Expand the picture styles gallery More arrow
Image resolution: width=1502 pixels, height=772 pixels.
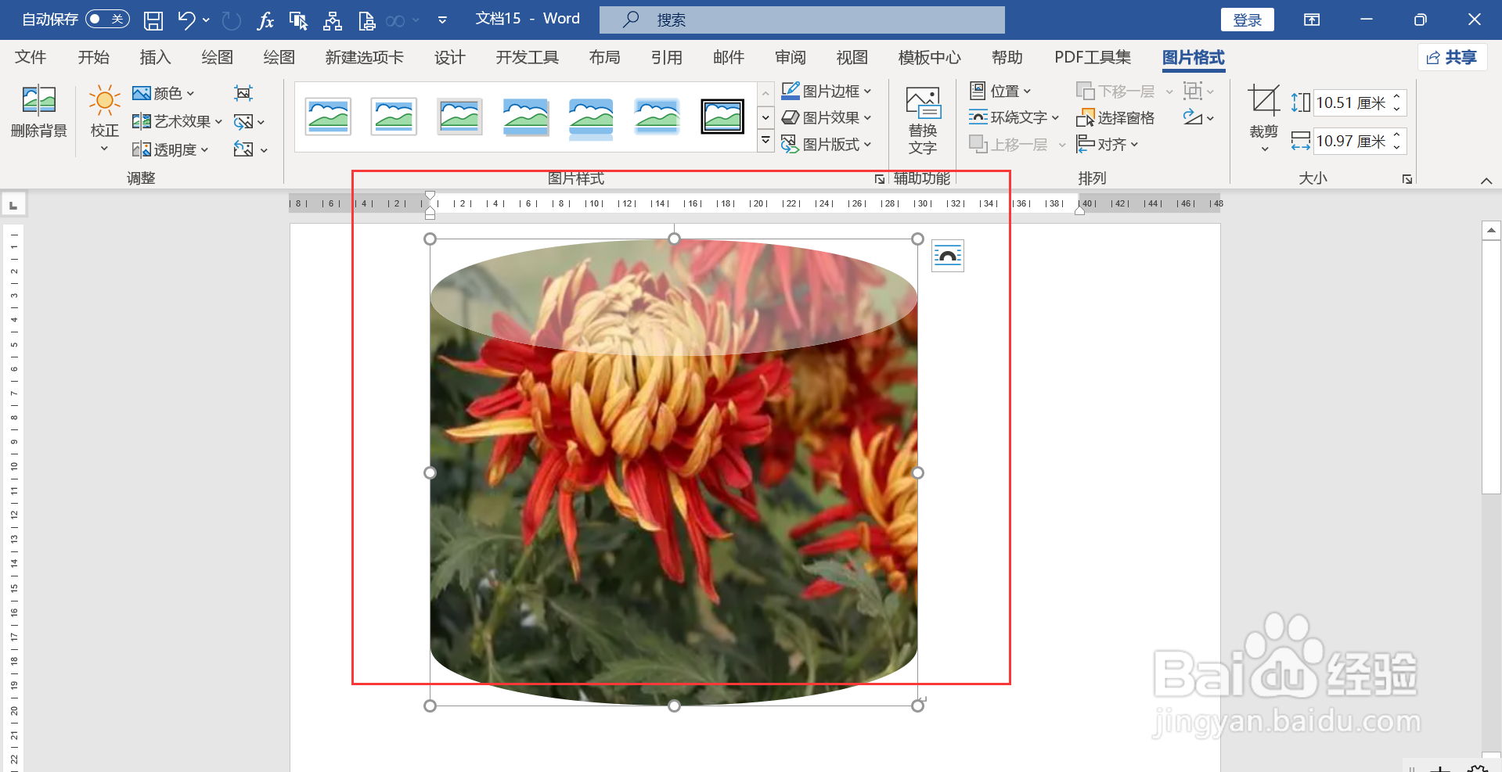[765, 142]
